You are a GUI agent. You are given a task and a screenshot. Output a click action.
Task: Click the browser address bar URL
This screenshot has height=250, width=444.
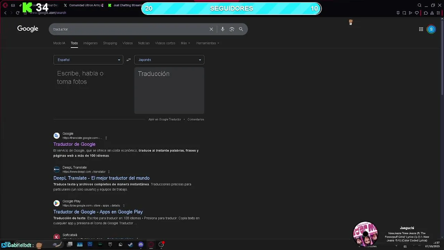48,13
